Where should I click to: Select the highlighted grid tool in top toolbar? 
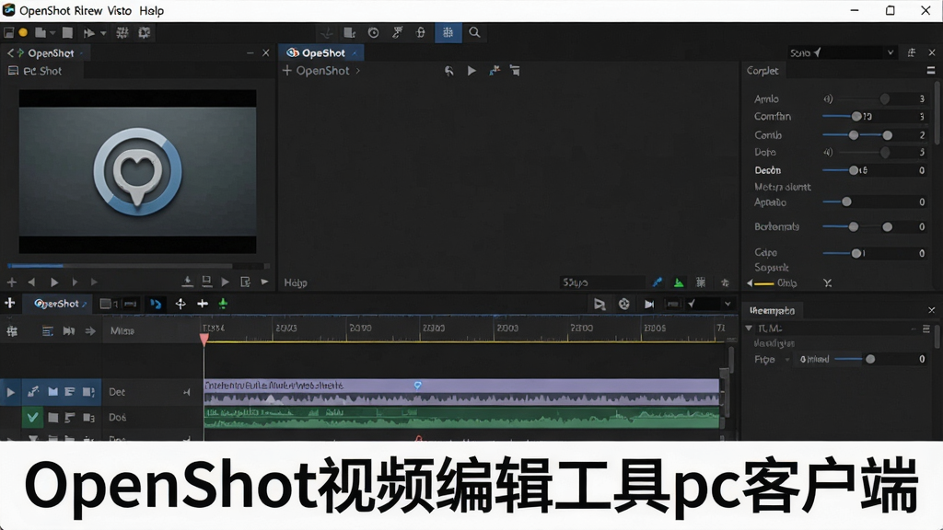coord(448,32)
